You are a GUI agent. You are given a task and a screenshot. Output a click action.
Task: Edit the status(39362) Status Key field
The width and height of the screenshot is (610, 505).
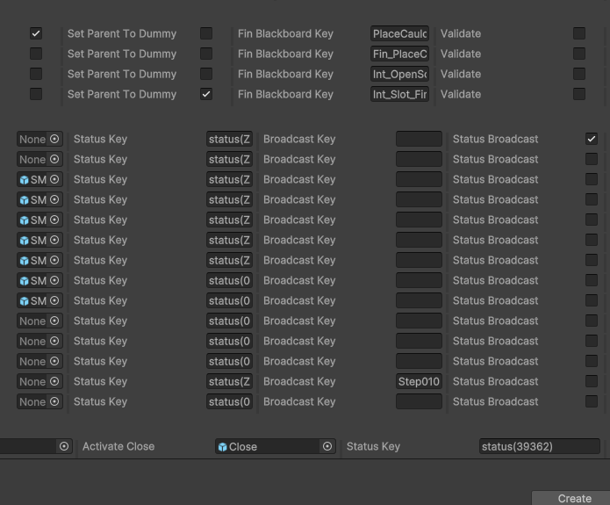pos(540,447)
